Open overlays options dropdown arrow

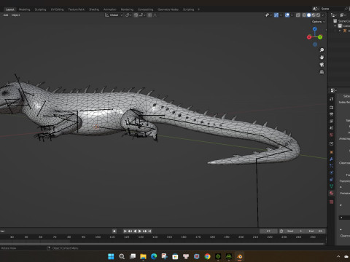(292, 15)
